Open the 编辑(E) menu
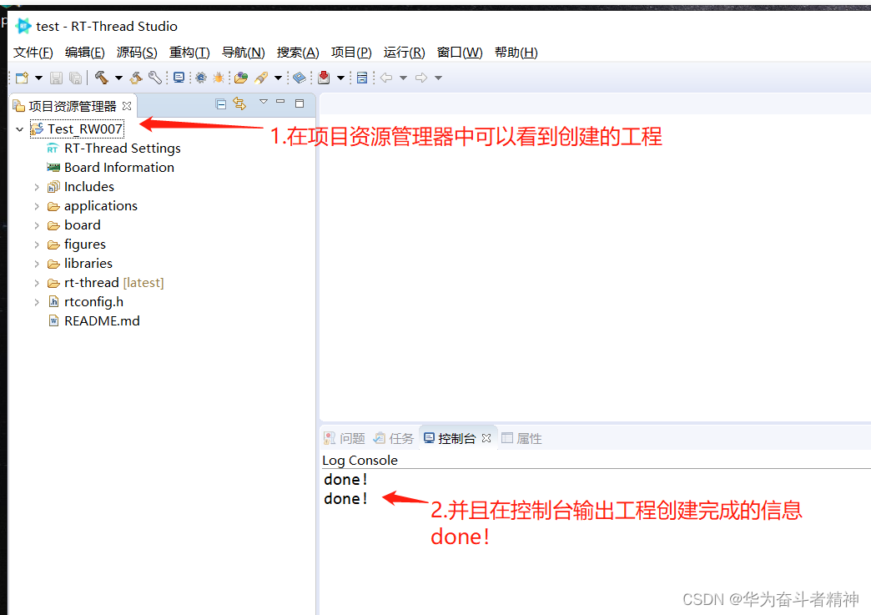The width and height of the screenshot is (871, 615). tap(84, 53)
